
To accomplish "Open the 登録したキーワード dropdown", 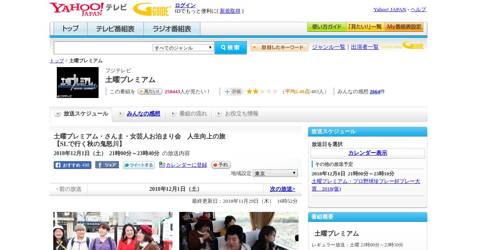I will pos(279,47).
